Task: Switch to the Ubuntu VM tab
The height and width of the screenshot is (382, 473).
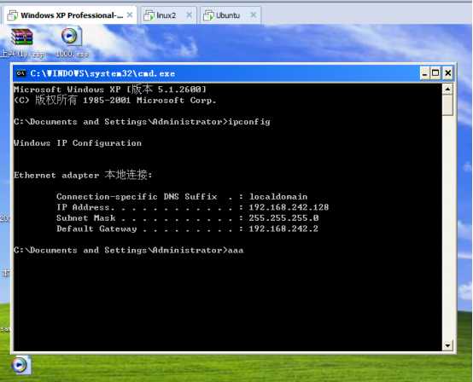Action: 231,15
